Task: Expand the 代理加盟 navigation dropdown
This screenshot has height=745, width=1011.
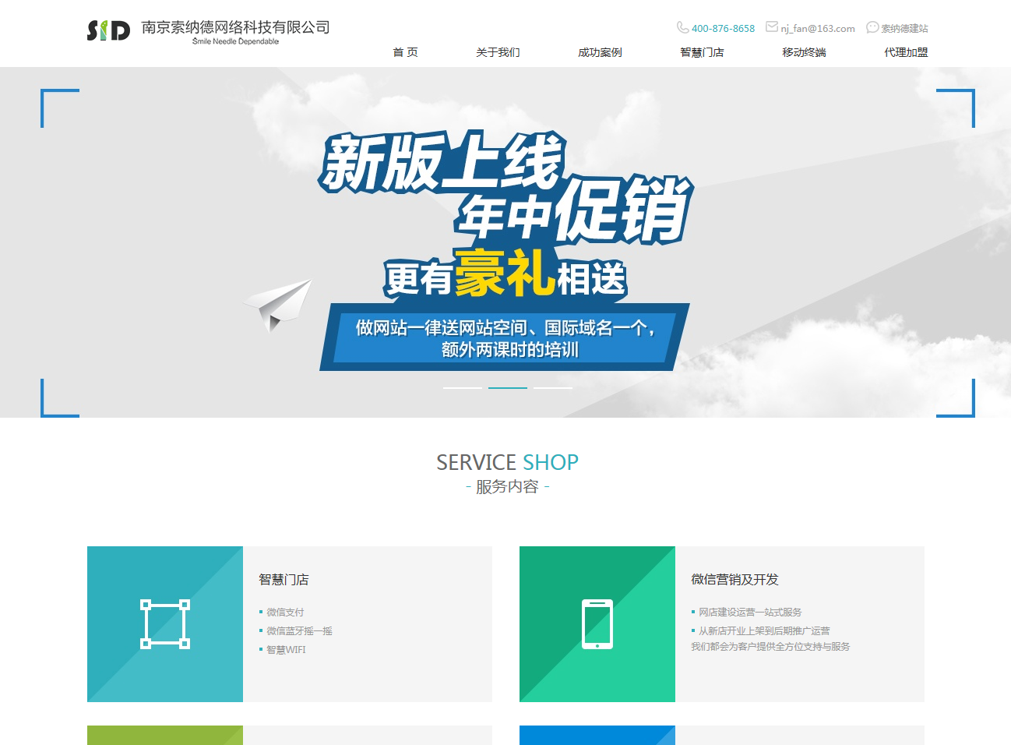Action: click(x=905, y=52)
